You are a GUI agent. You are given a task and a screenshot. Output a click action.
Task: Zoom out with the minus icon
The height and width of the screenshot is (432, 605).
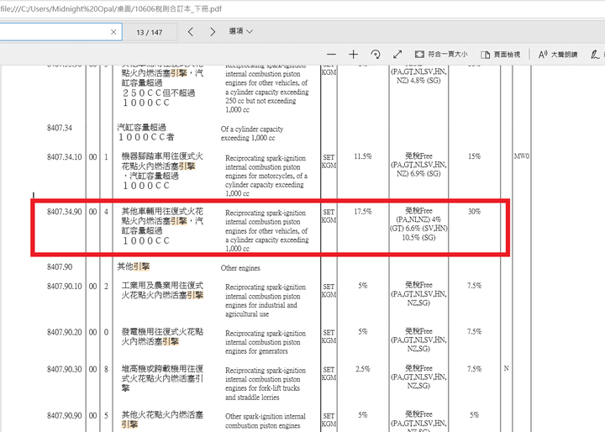331,55
